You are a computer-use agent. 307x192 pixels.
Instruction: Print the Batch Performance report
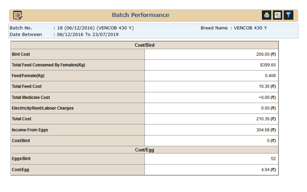(267, 15)
